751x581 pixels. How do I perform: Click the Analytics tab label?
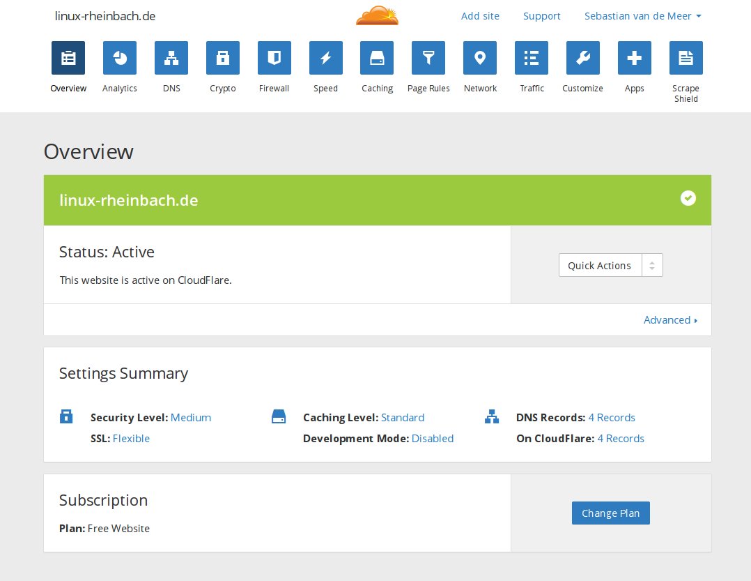[120, 88]
